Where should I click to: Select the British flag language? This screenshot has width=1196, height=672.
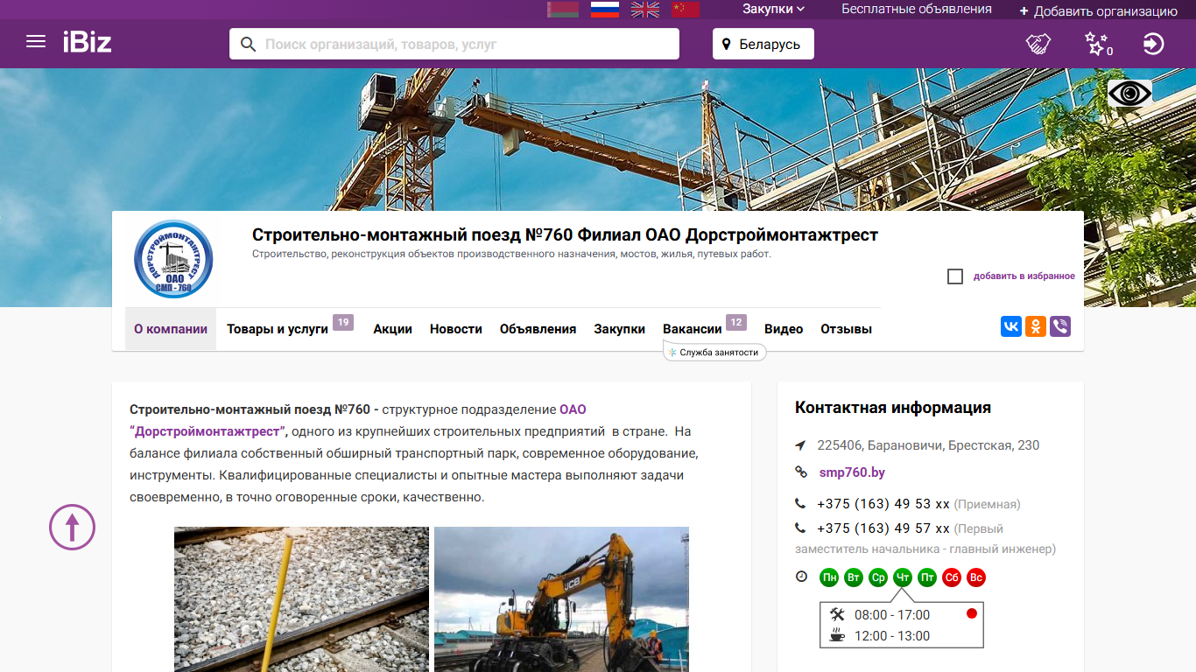coord(645,10)
